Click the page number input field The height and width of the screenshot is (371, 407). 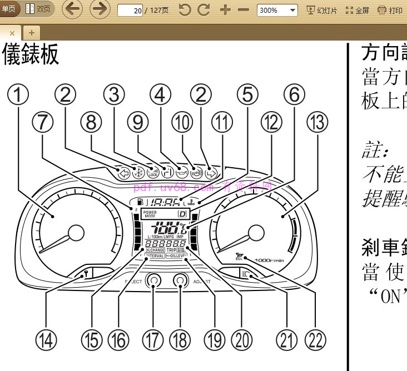(x=130, y=10)
